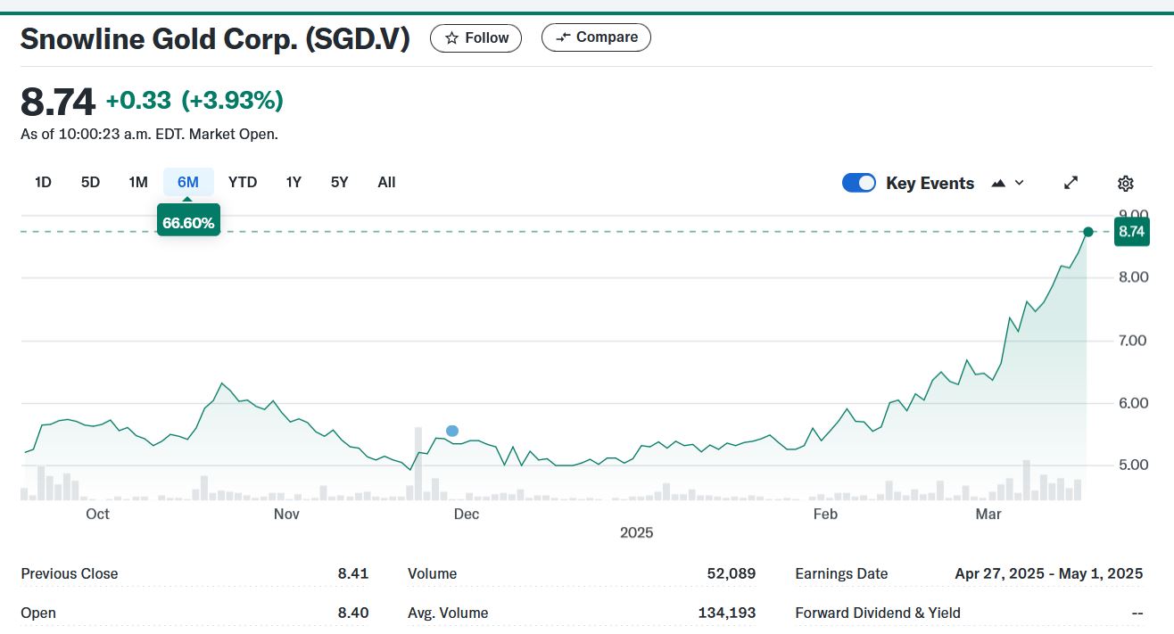Click the Forward Dividend & Yield label
The width and height of the screenshot is (1174, 634).
coord(878,613)
